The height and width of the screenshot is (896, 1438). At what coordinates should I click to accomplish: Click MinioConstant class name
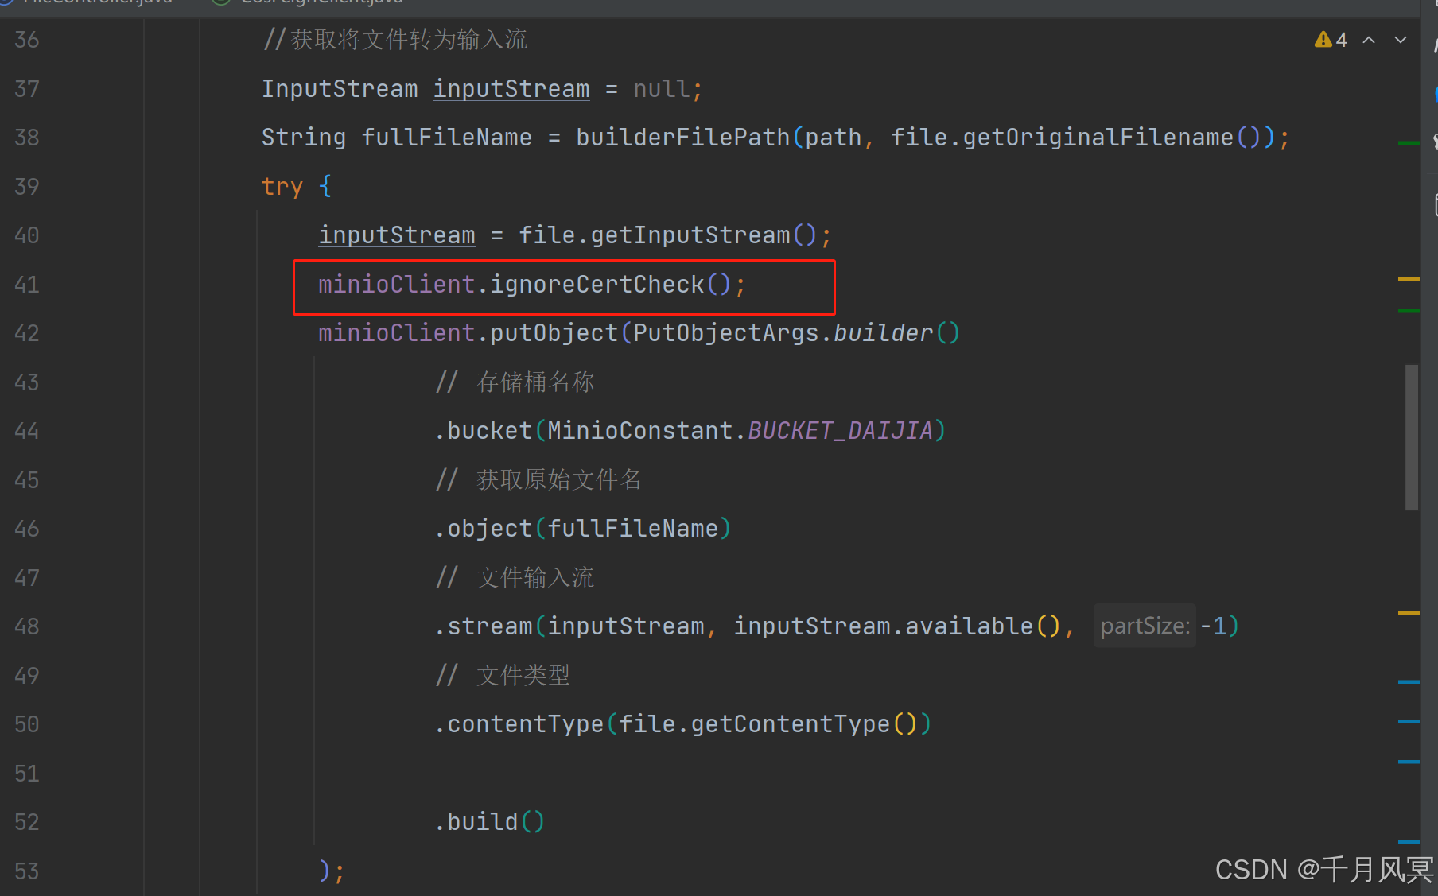pos(640,431)
